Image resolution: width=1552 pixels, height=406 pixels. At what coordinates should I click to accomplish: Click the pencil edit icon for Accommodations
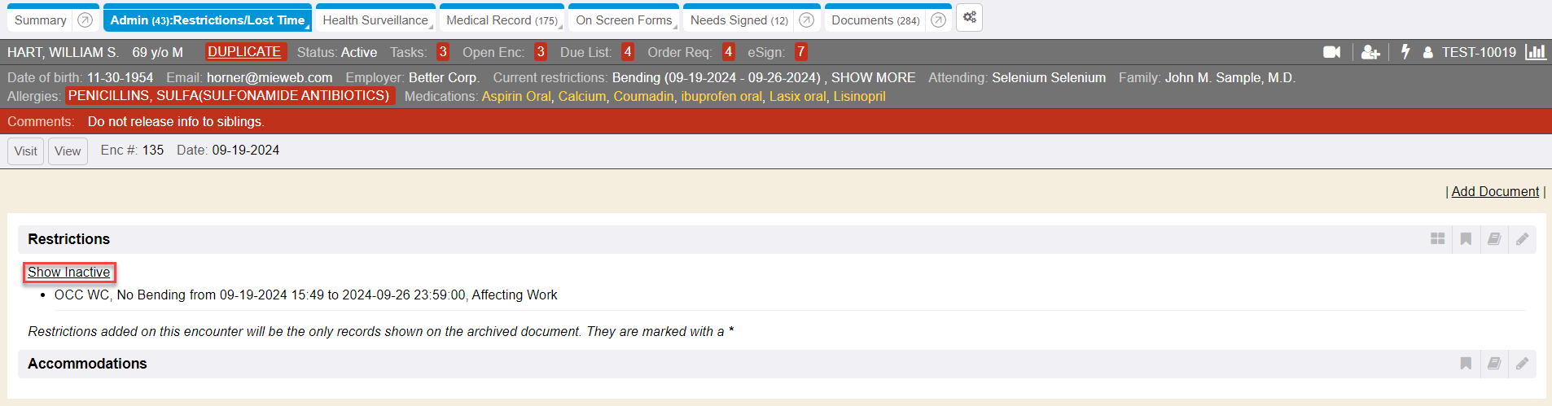pyautogui.click(x=1522, y=364)
